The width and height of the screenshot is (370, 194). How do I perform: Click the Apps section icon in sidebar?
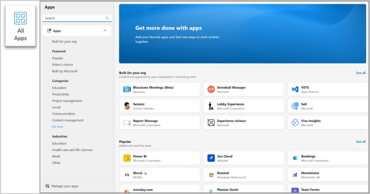coord(49,31)
